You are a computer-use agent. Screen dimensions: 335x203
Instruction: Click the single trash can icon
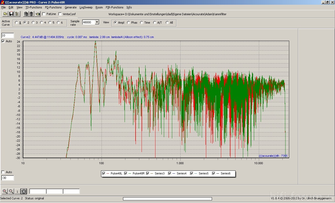pyautogui.click(x=31, y=14)
